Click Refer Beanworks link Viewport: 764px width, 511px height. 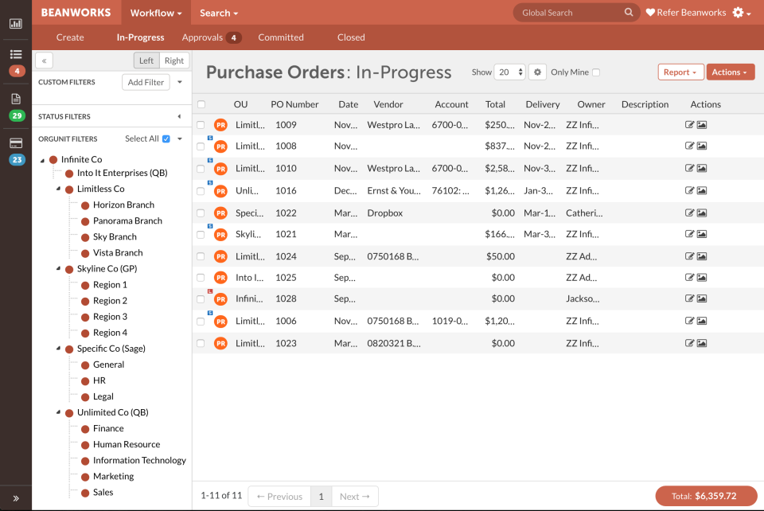tap(685, 13)
